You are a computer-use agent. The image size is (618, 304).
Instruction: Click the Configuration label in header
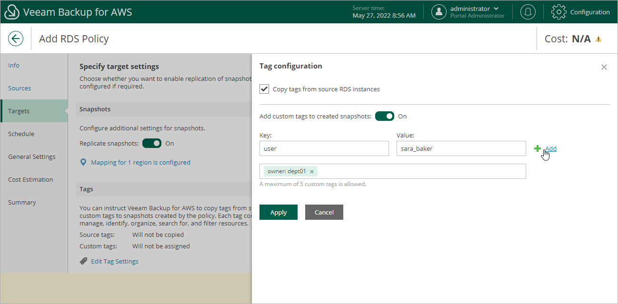click(x=590, y=12)
